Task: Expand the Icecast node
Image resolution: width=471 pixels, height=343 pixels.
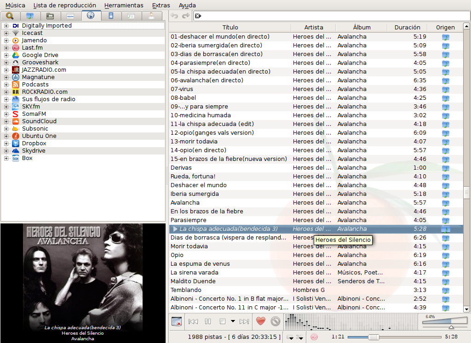Action: [6, 33]
